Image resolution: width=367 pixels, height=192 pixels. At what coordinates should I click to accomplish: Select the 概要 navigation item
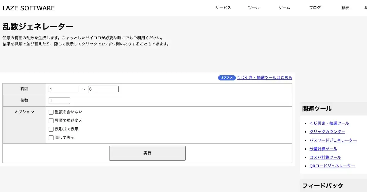[x=345, y=8]
